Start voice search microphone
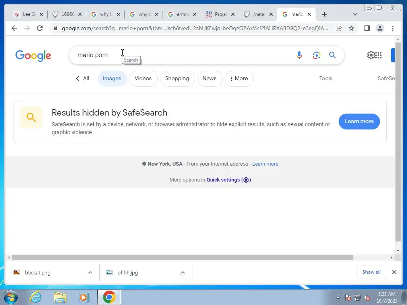 [x=299, y=55]
